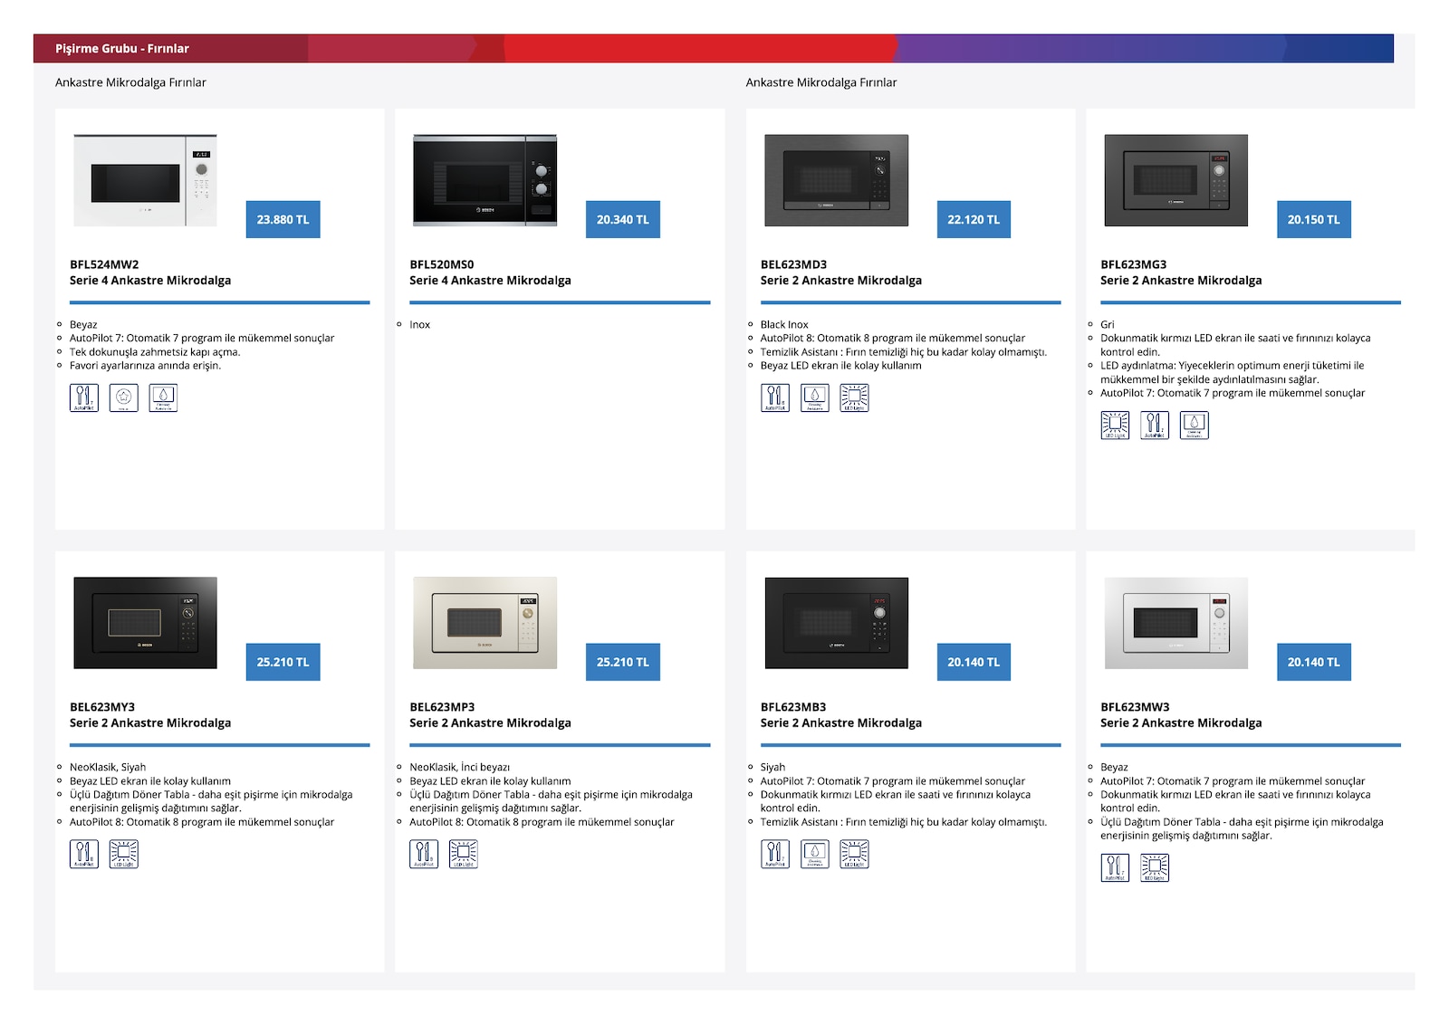The height and width of the screenshot is (1024, 1449).
Task: Click the right 'Ankastre Mikrodalga Fırınlar' section heading
Action: tap(821, 82)
